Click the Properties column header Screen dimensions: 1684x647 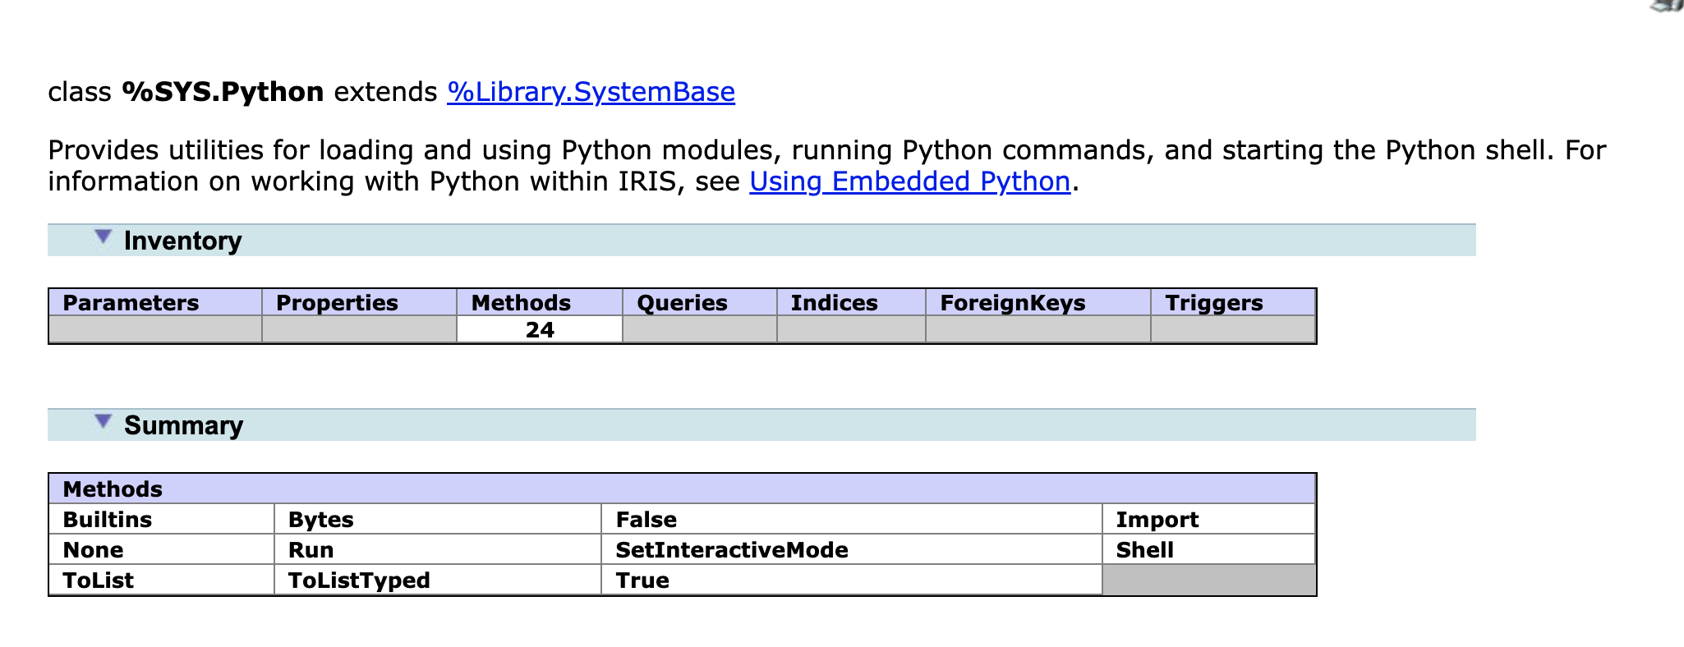[359, 302]
